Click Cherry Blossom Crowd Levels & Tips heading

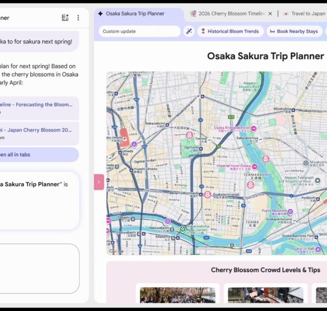266,270
